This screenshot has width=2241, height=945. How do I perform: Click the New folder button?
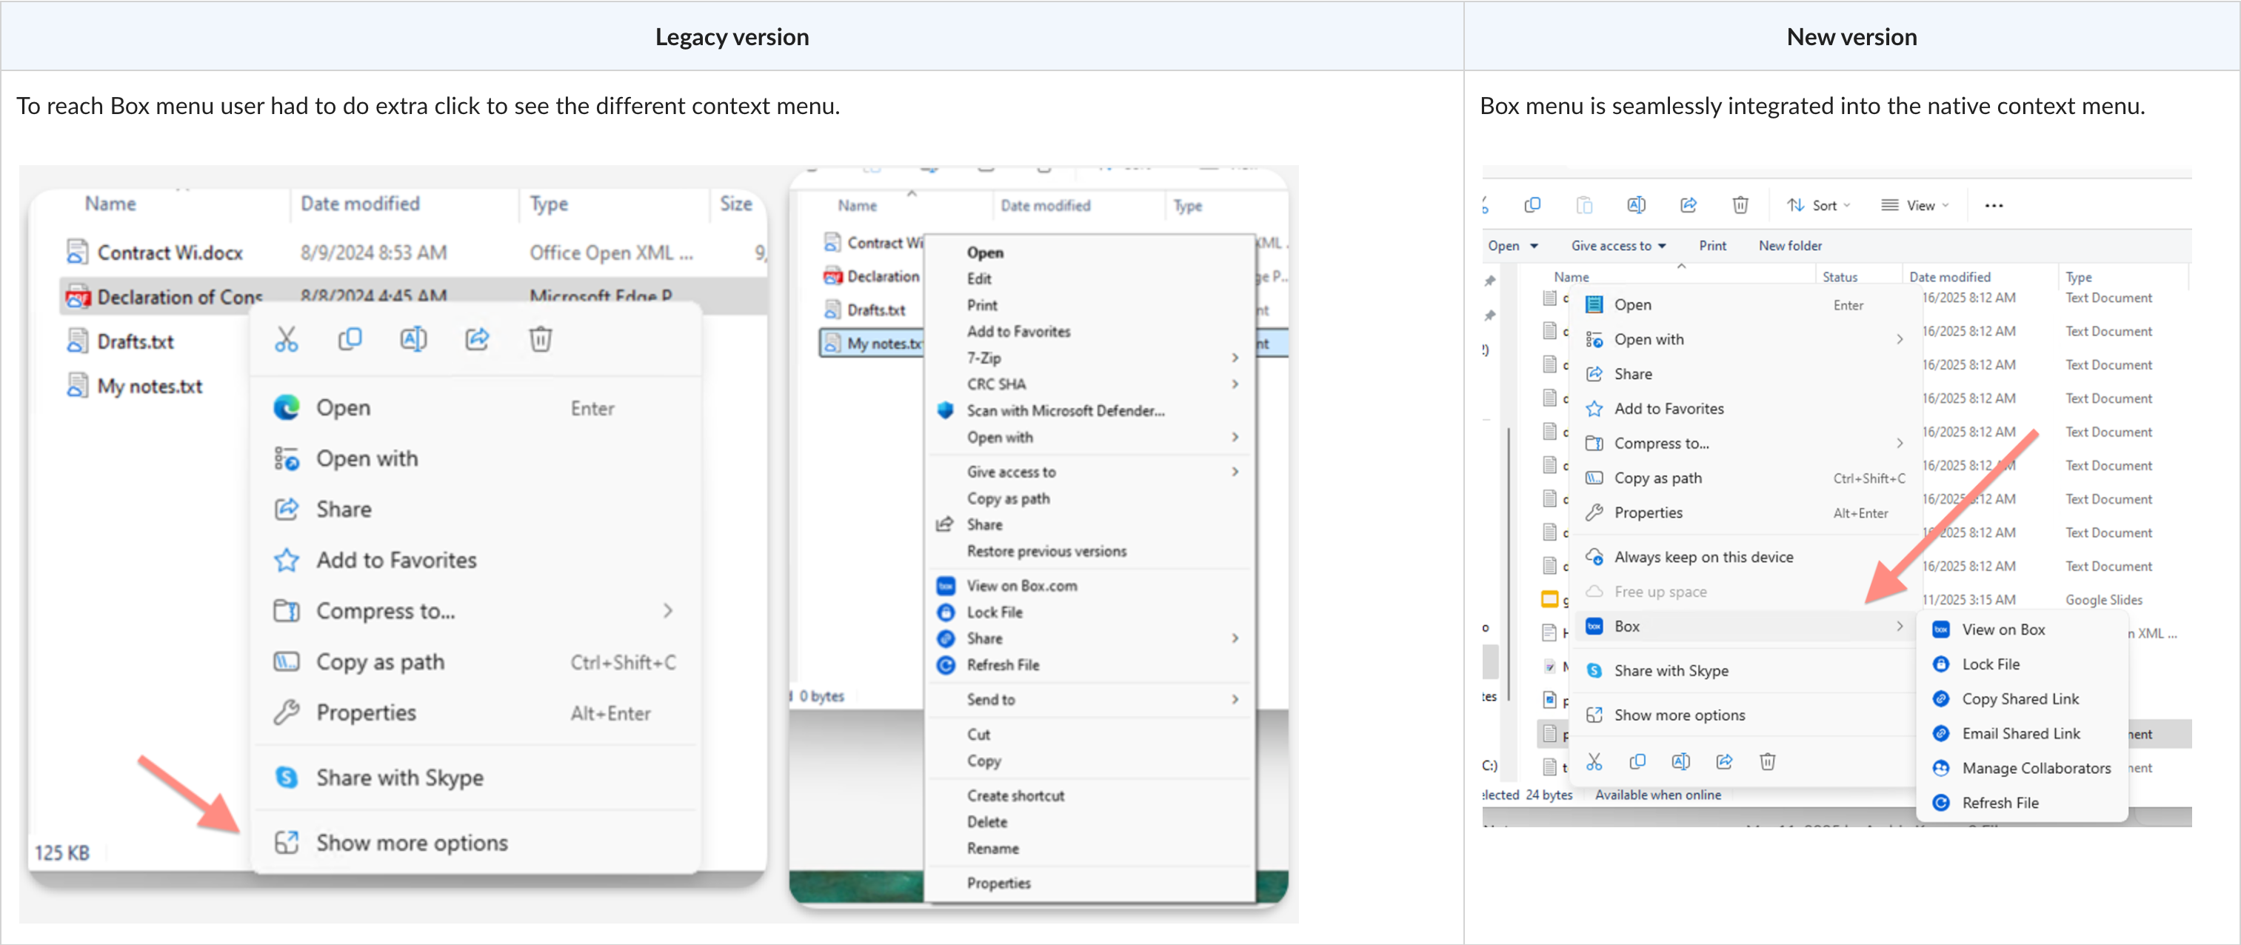click(1789, 245)
